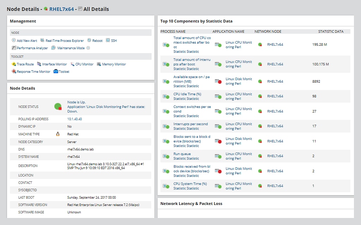Screen dimensions: 361x225
Task: Sort by the PROCESS NAME column header
Action: tap(173, 31)
